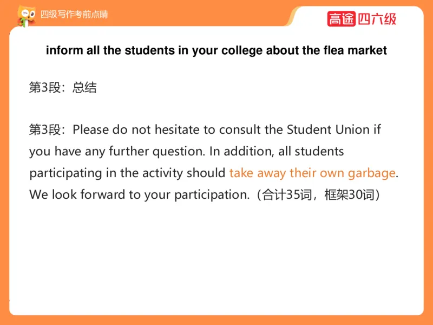Click the orange "take away their own garbage" phrase

tap(312, 173)
